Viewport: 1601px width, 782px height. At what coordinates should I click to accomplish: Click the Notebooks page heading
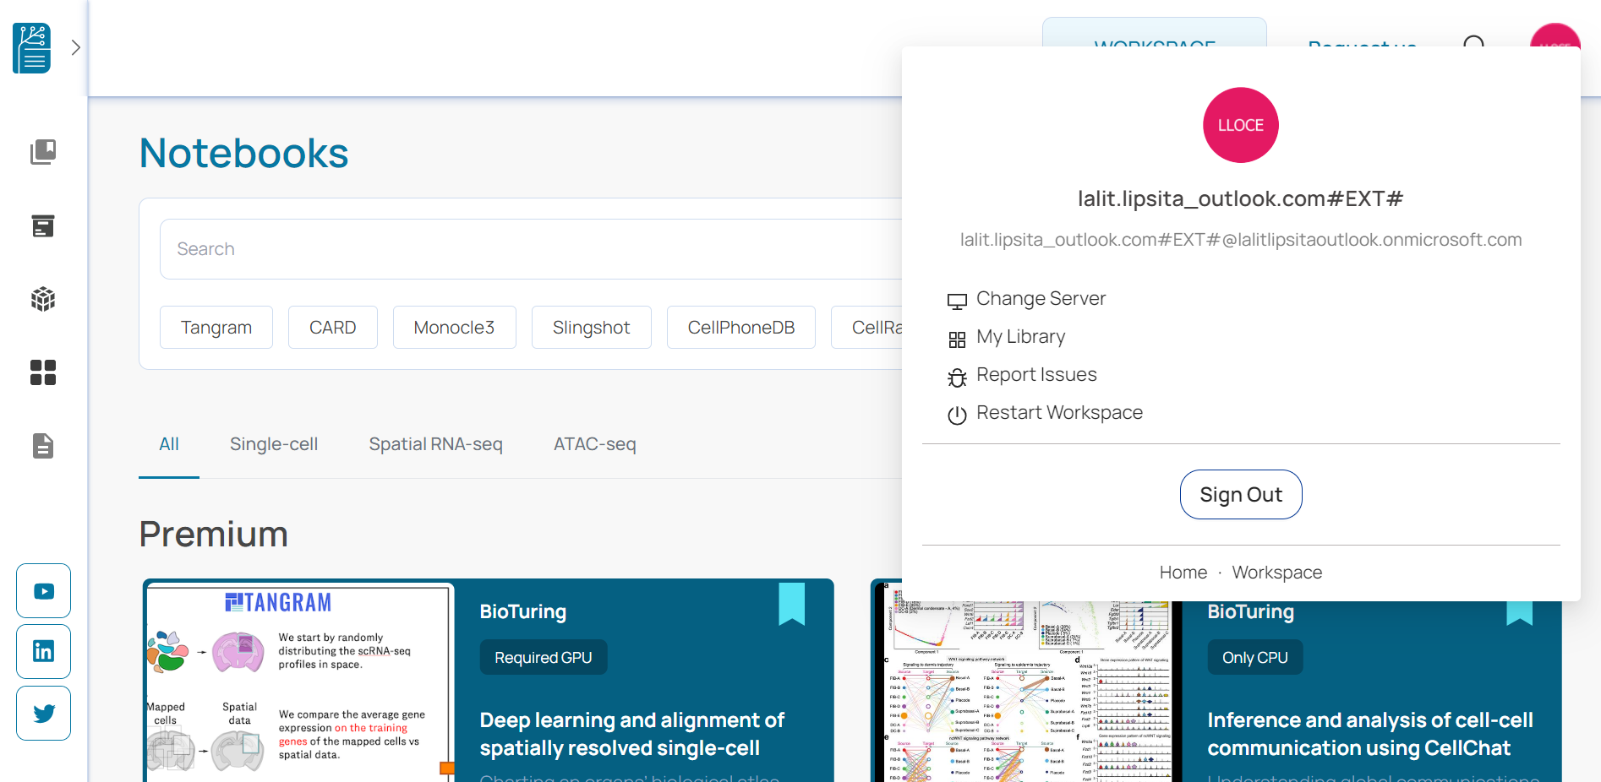pos(244,154)
